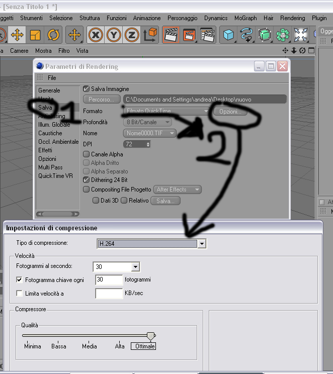Viewport: 333px width, 374px height.
Task: Select the Scale tool icon
Action: pyautogui.click(x=35, y=35)
